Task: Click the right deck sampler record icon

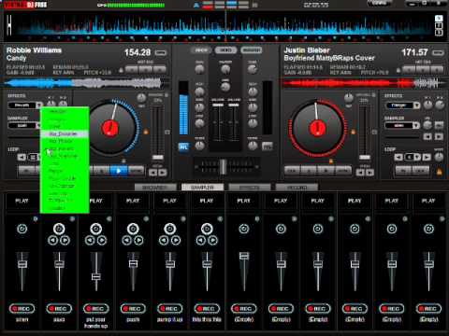Action: (x=439, y=125)
